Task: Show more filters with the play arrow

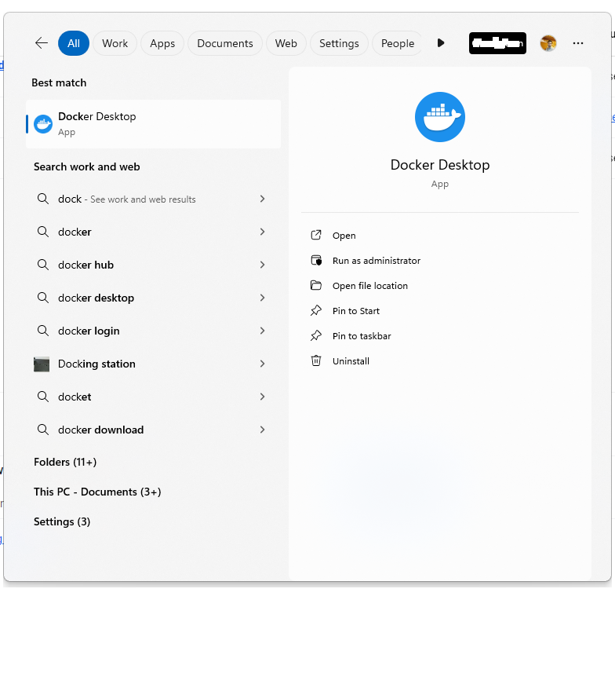Action: 441,43
